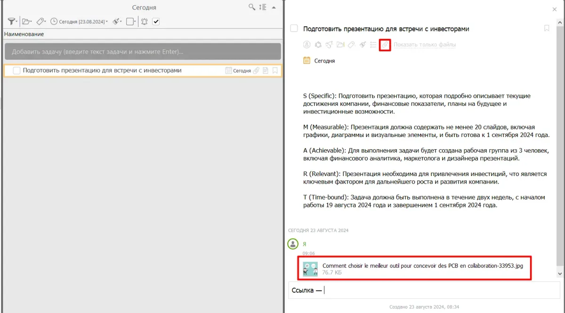Click the Добавить задачу input field
Screen dimensions: 565x313
coord(143,52)
